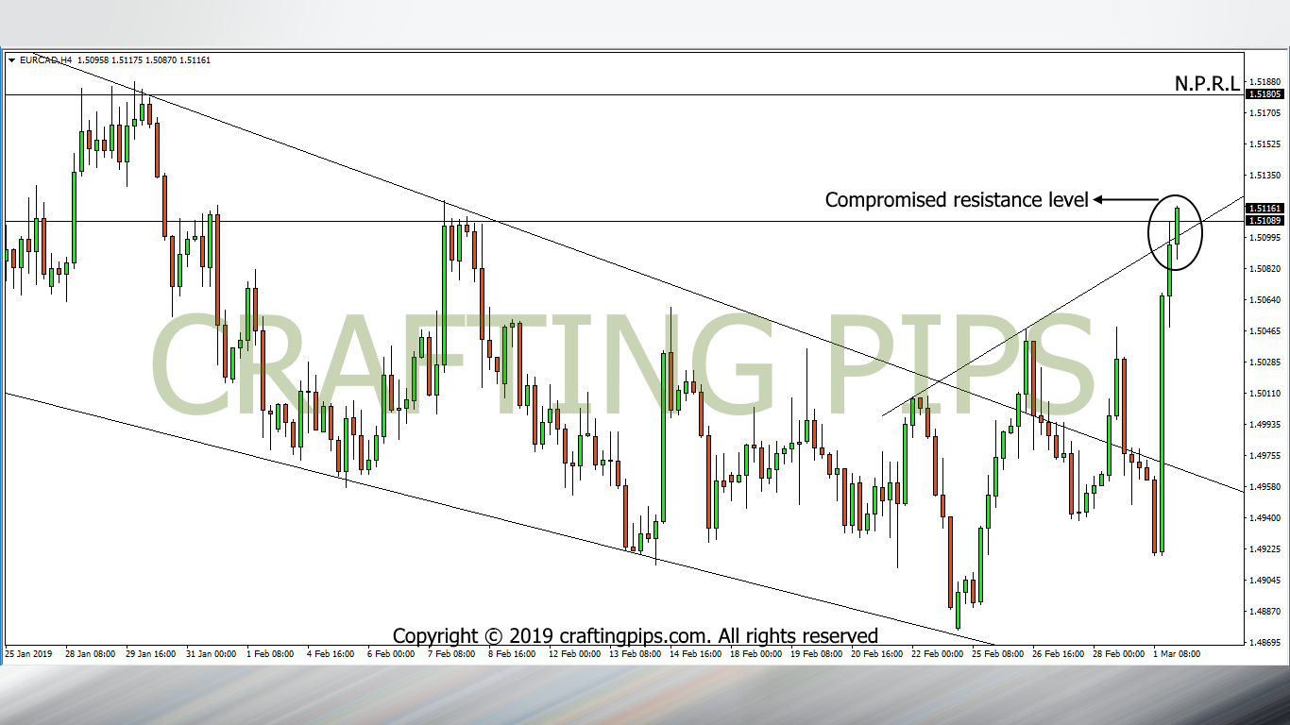Screen dimensions: 1290x725
Task: Click the 19 Feb 08:00 time label
Action: [815, 653]
